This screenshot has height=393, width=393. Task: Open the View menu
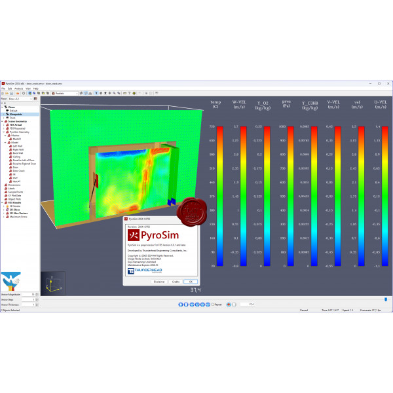tap(28, 88)
